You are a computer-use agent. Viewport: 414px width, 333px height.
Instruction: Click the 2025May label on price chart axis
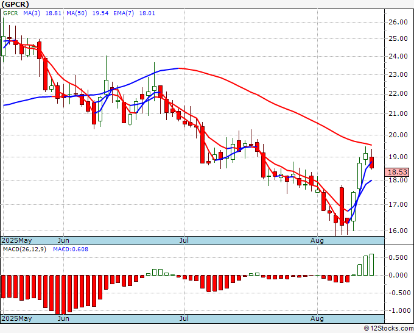(x=16, y=240)
